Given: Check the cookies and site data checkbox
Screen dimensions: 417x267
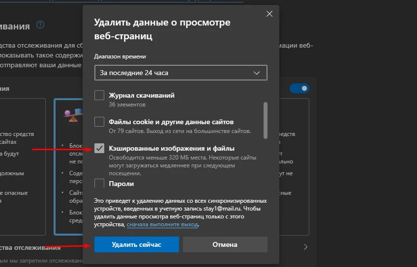Looking at the screenshot, I should 99,122.
